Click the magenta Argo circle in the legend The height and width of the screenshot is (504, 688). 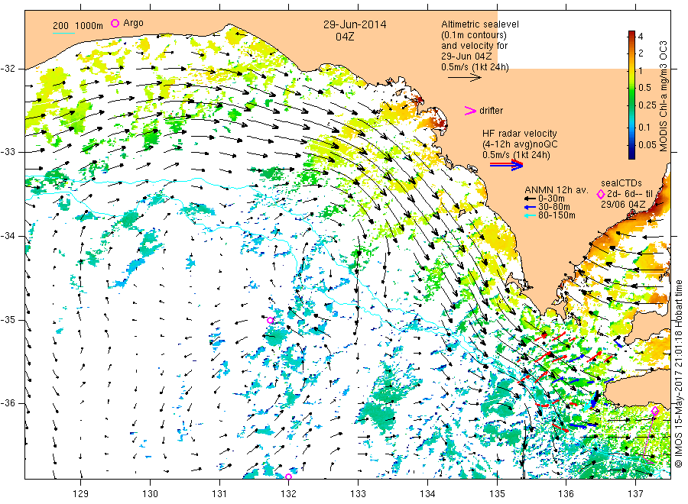pyautogui.click(x=115, y=23)
